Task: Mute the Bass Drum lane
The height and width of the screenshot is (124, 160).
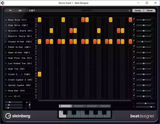Action: (x=36, y=19)
